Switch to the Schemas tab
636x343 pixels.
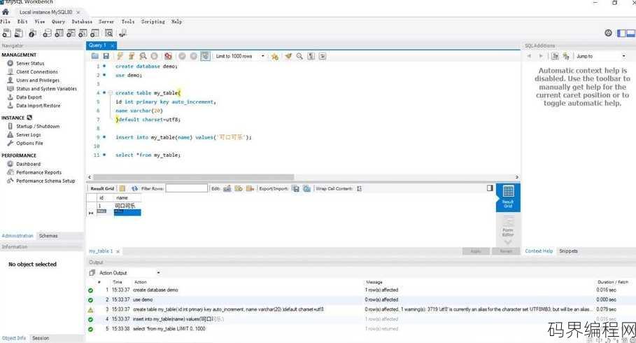coord(48,236)
